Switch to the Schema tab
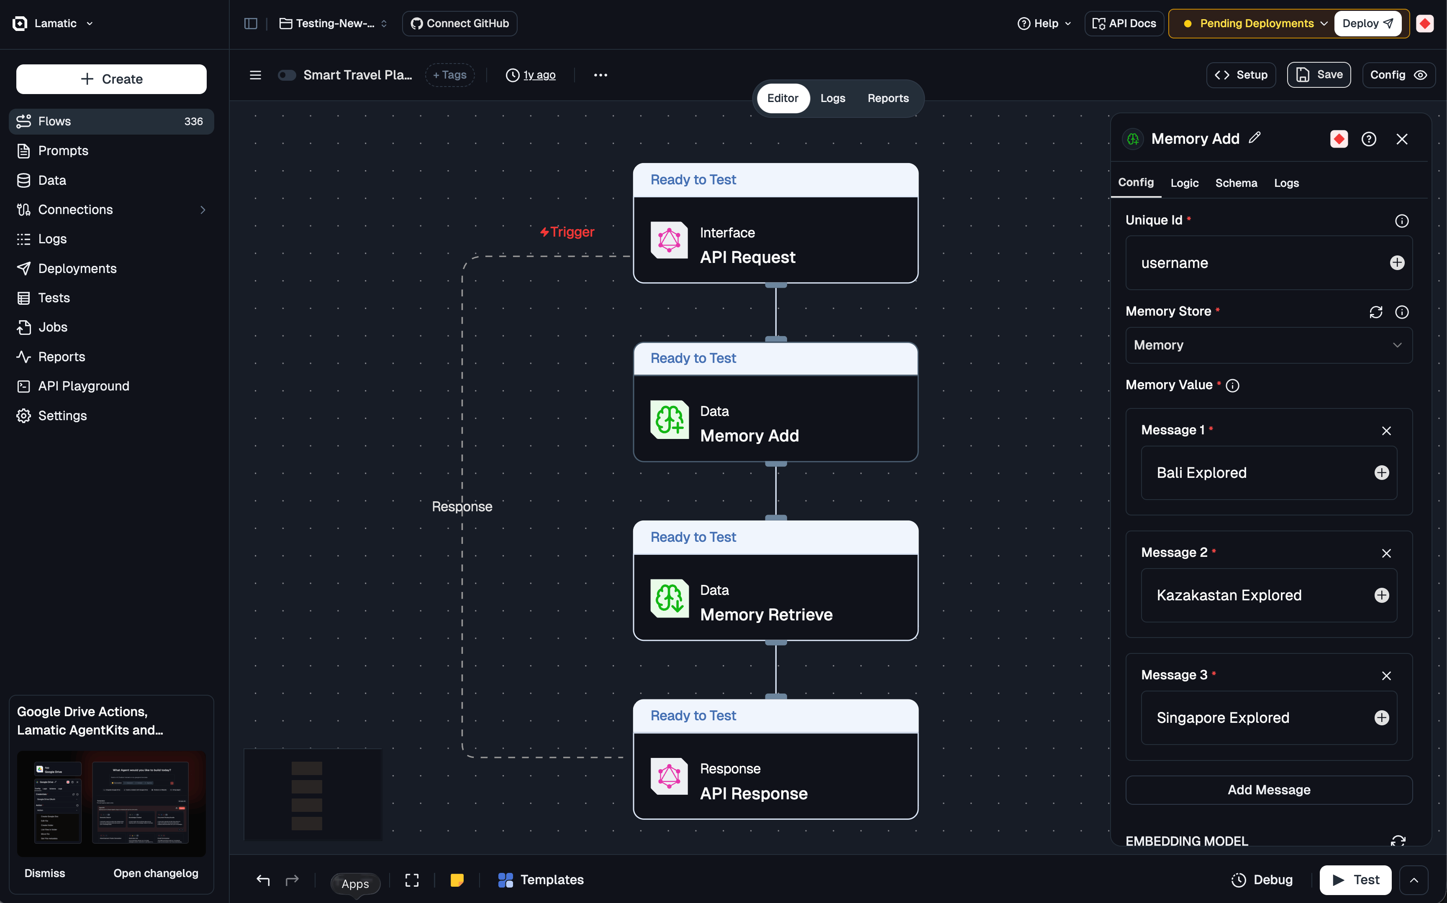 coord(1235,183)
